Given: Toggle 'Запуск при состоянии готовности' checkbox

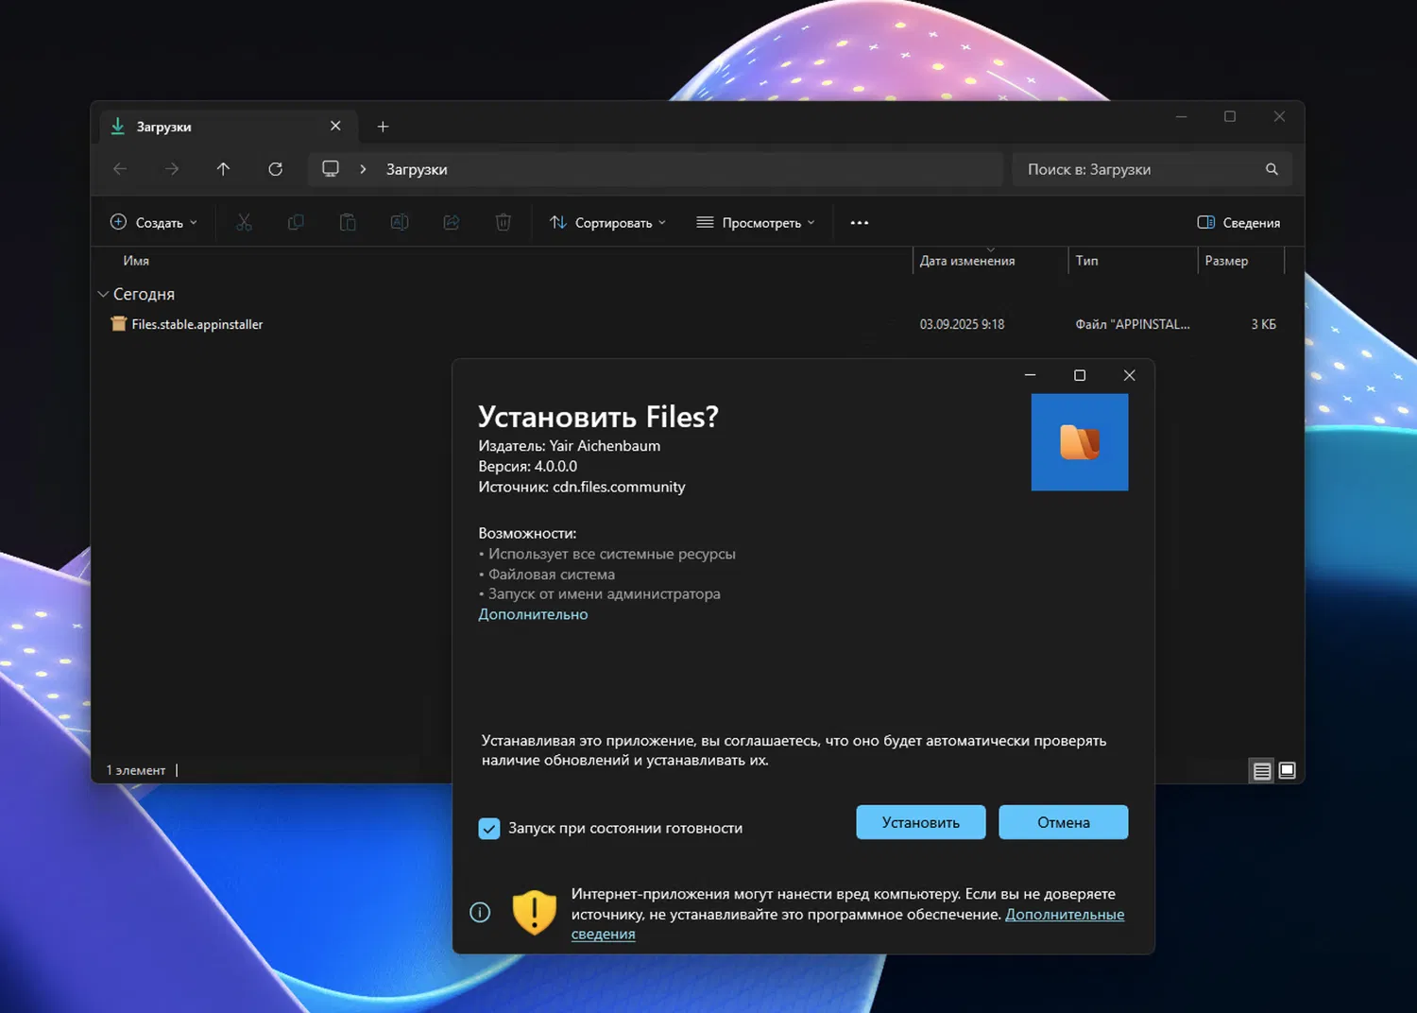Looking at the screenshot, I should point(489,829).
